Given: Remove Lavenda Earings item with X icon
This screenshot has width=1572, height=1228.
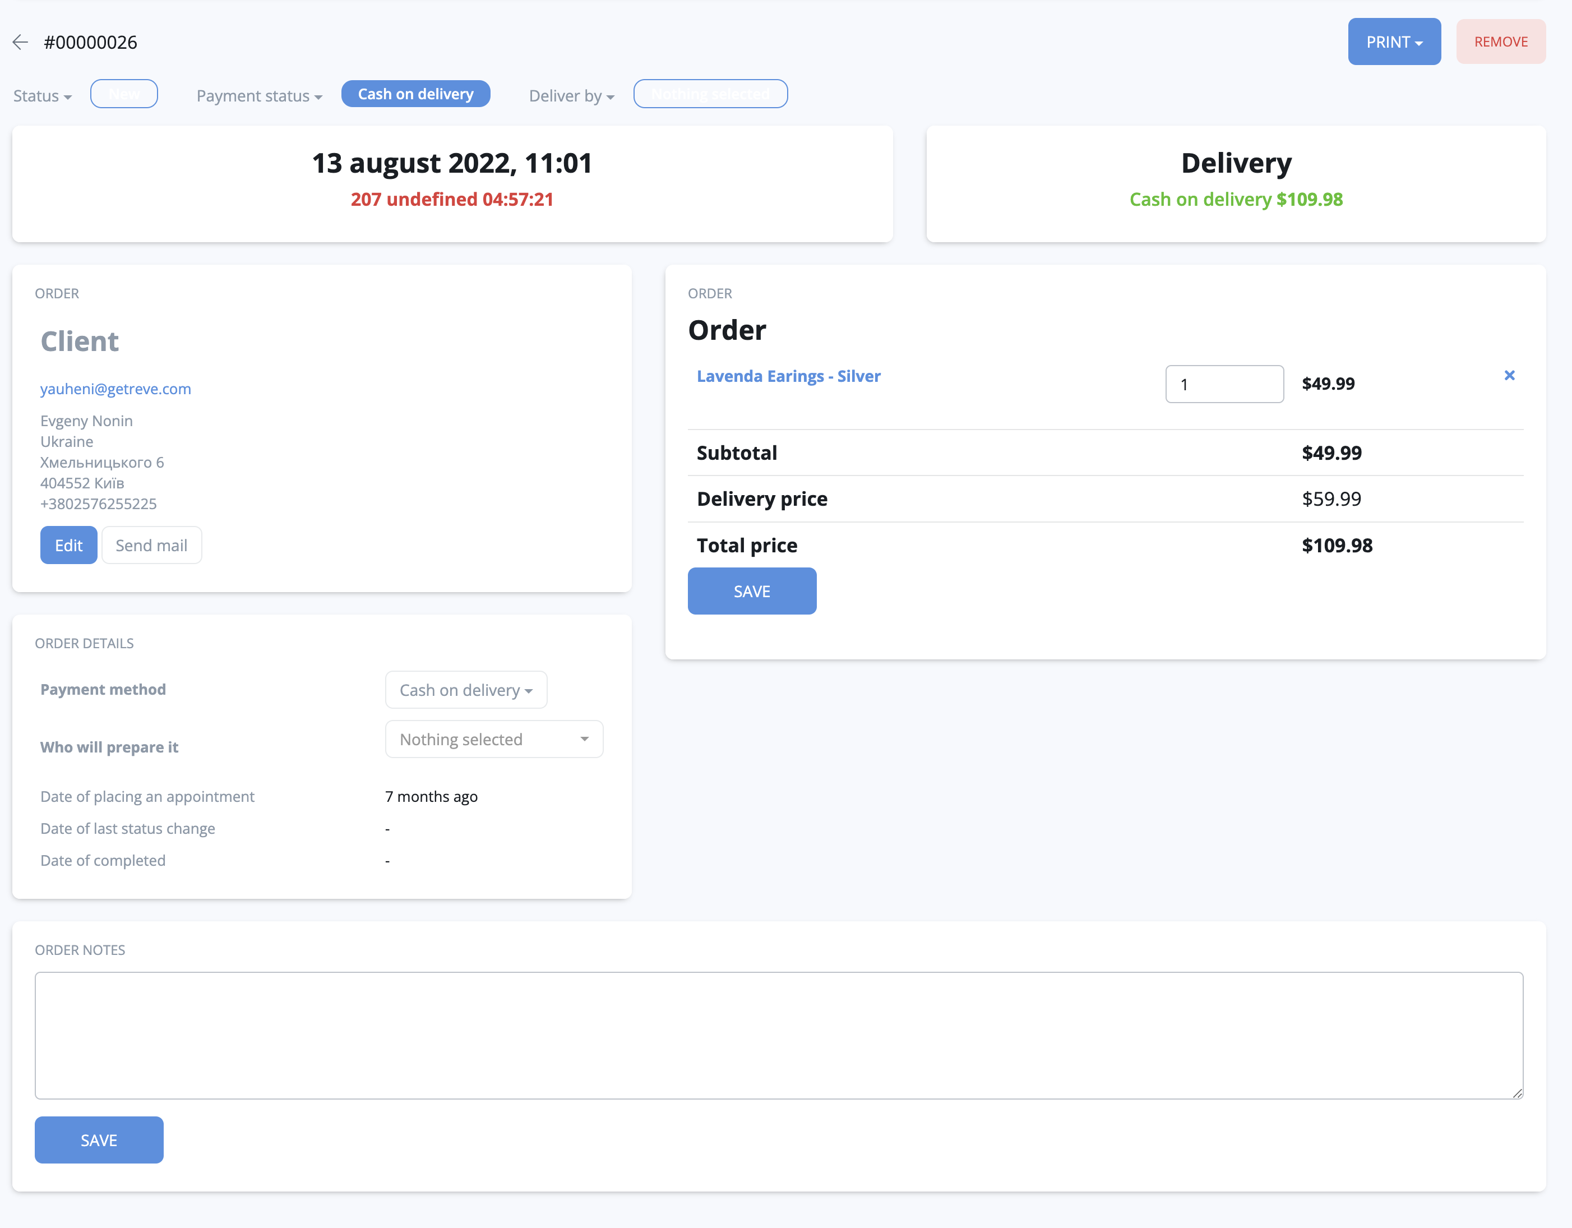Looking at the screenshot, I should 1509,375.
